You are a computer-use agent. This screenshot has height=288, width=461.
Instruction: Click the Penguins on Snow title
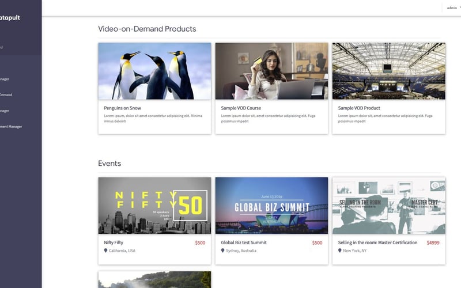point(122,108)
